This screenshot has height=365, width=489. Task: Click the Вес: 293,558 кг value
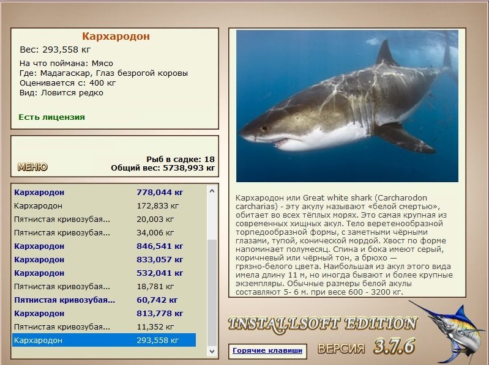pyautogui.click(x=55, y=50)
